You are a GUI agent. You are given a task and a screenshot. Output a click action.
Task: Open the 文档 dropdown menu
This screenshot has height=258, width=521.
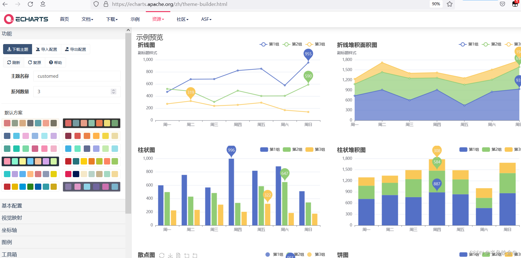click(x=87, y=19)
